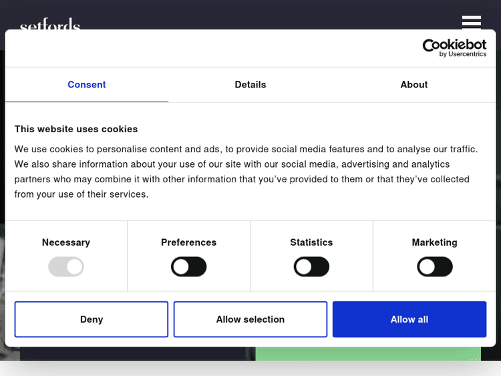Enable the Preferences cookies toggle
This screenshot has height=376, width=501.
coord(188,267)
